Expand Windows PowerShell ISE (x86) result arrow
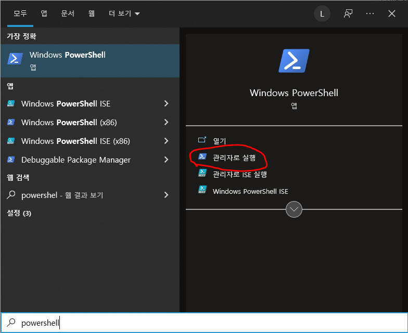The image size is (408, 333). point(167,141)
